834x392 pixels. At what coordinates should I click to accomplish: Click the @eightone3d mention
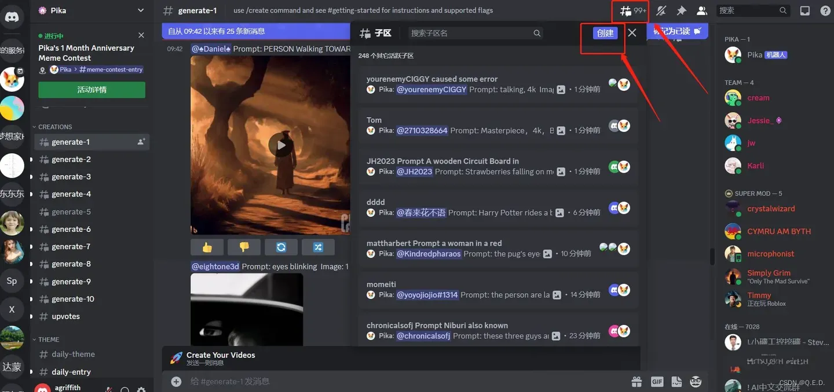pos(215,267)
